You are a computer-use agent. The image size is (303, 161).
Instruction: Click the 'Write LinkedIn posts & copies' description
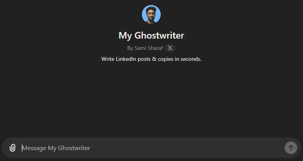click(x=151, y=59)
